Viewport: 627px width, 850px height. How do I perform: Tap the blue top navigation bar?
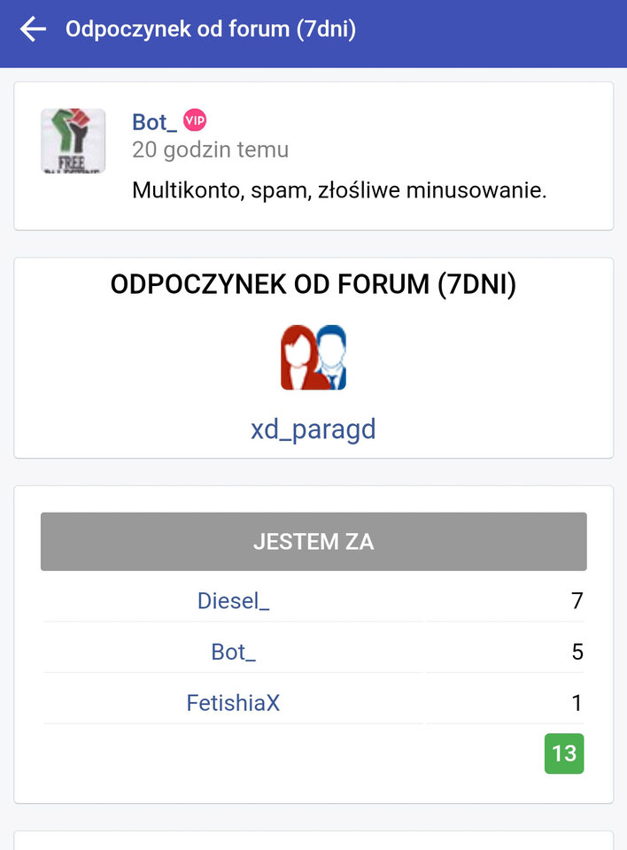(443, 29)
